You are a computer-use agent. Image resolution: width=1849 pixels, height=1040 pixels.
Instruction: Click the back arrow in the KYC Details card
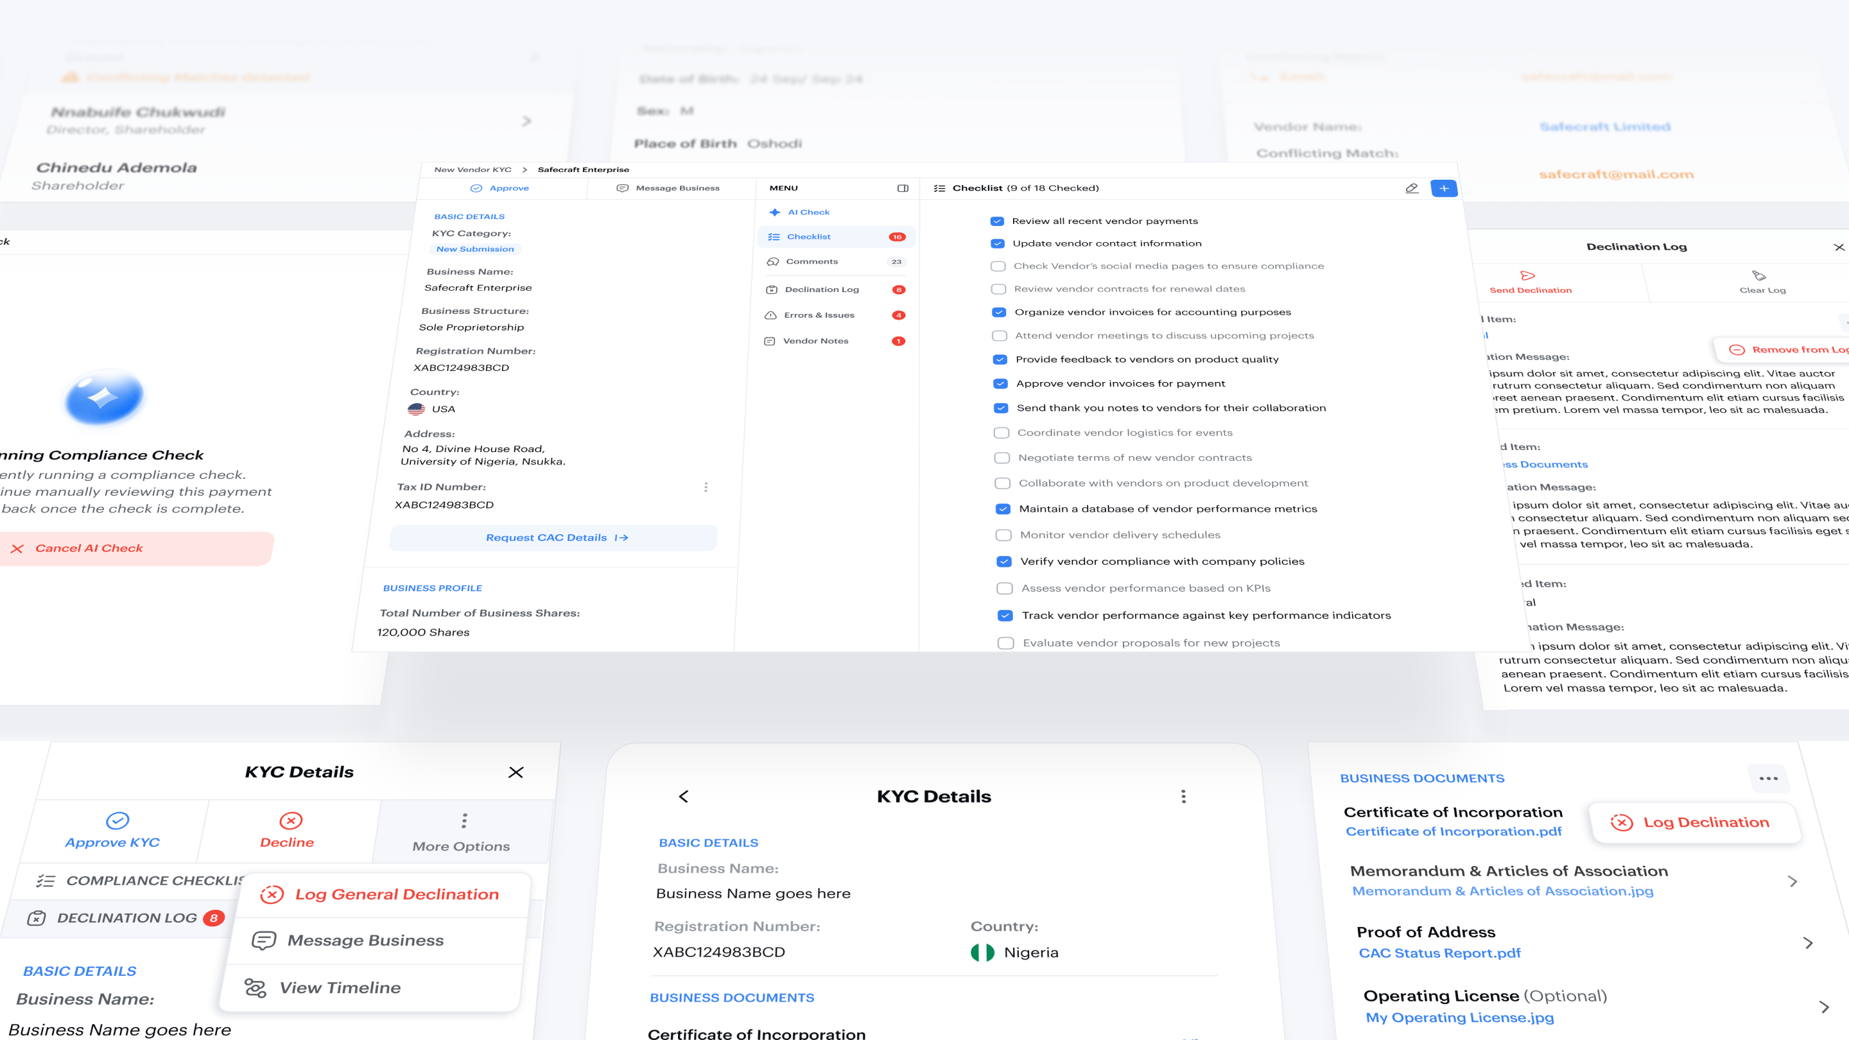[x=683, y=797]
